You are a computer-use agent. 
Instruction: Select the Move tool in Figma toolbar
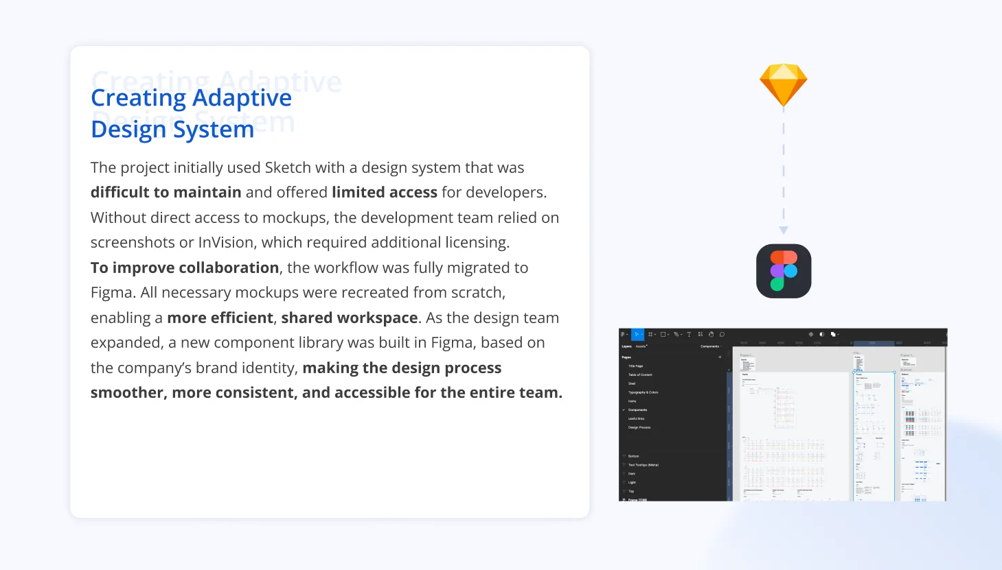[x=638, y=334]
